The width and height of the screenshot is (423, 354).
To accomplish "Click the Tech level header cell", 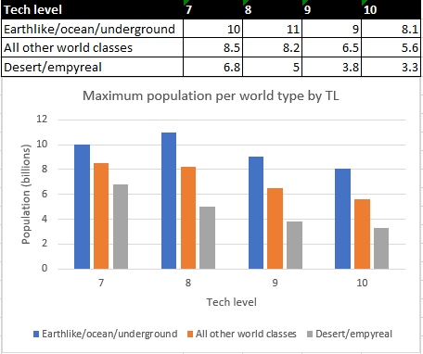I will (x=92, y=9).
